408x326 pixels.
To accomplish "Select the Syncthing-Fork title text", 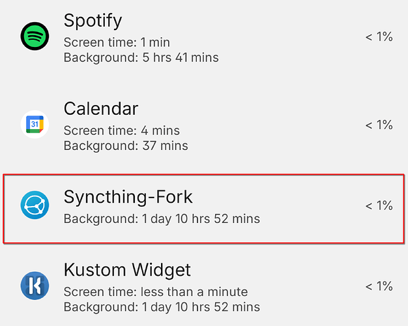I will (x=128, y=196).
